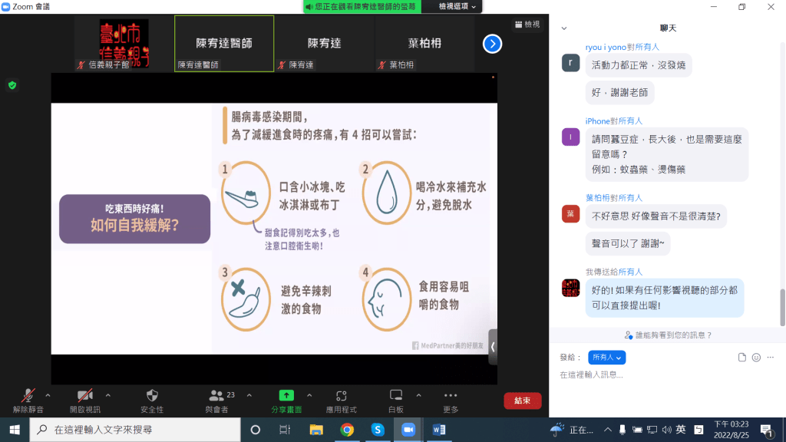Open Microsoft Word from the taskbar
The width and height of the screenshot is (786, 442).
(x=439, y=430)
